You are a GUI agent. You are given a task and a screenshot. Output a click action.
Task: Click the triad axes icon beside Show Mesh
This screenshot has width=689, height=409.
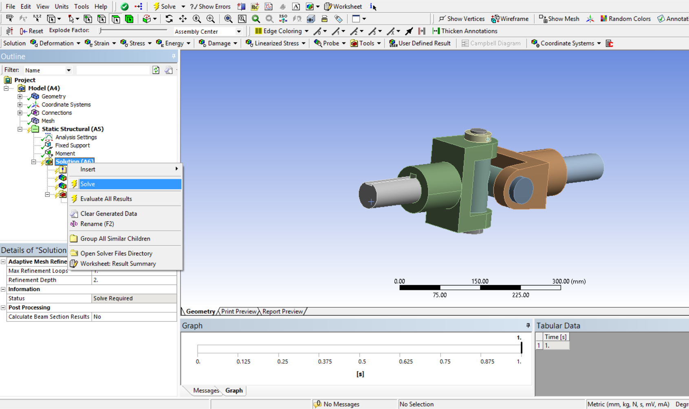590,19
